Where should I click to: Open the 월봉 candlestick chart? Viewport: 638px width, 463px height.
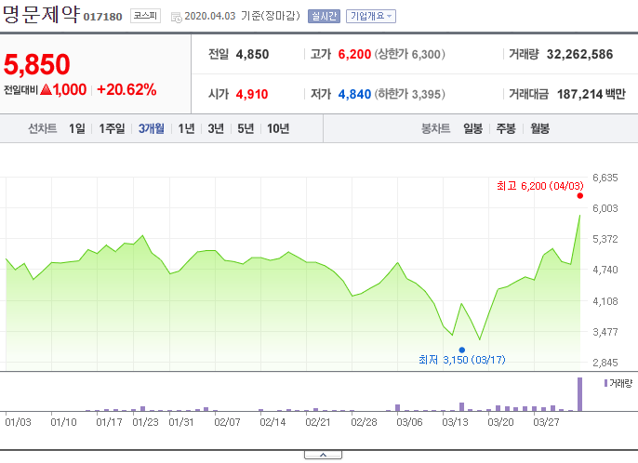pos(540,128)
